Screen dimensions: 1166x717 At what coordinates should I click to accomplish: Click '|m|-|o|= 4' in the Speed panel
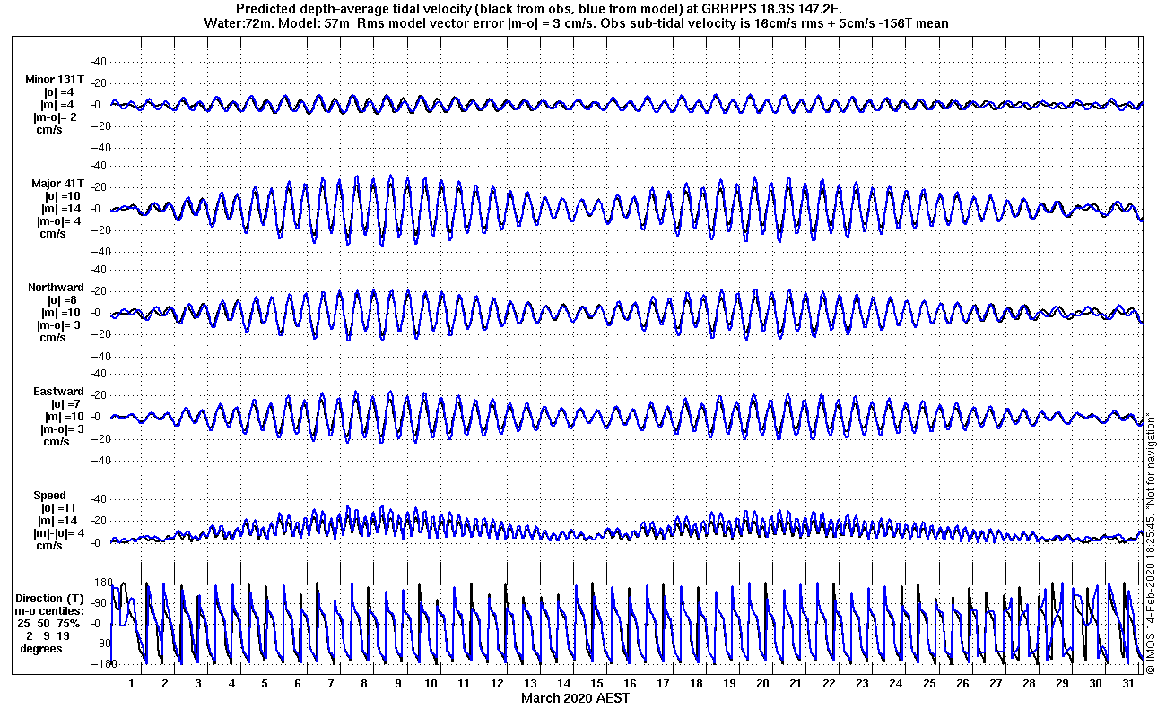[59, 533]
